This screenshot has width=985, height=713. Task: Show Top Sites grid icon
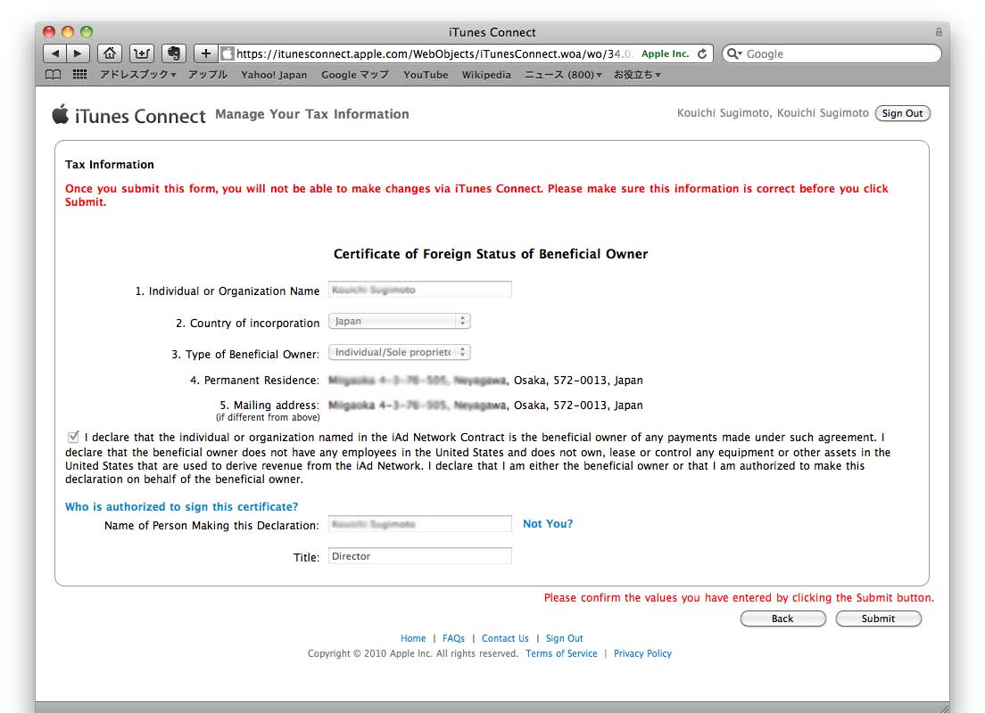pyautogui.click(x=79, y=75)
